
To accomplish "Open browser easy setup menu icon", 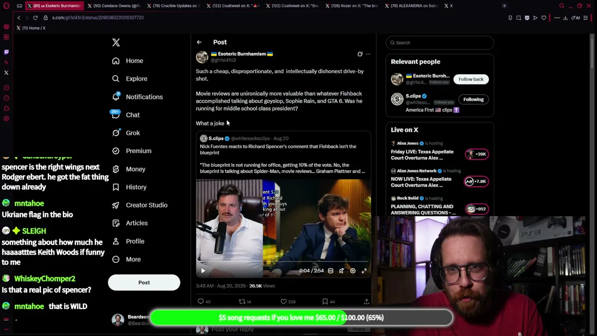I will click(586, 18).
